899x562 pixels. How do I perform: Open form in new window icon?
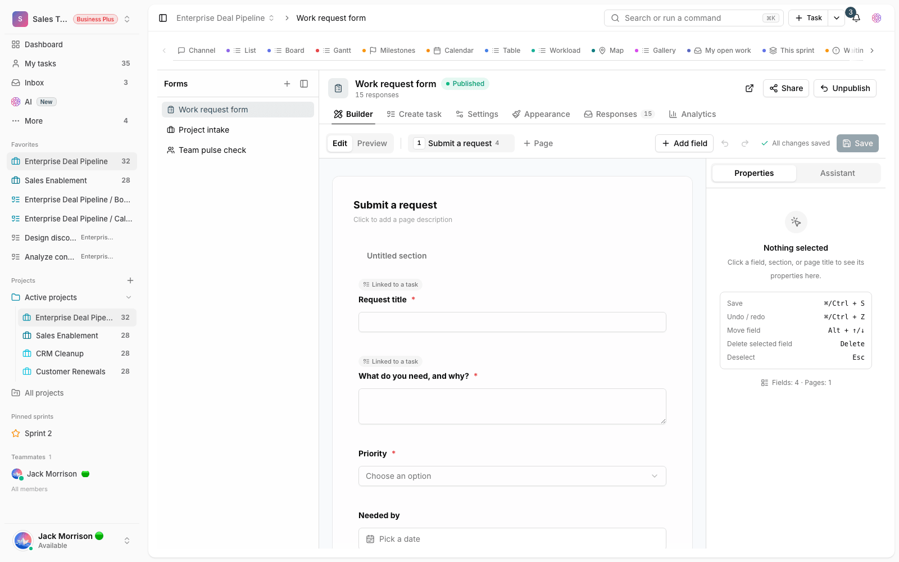[x=750, y=88]
